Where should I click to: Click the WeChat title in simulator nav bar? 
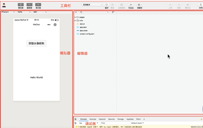pos(36,24)
